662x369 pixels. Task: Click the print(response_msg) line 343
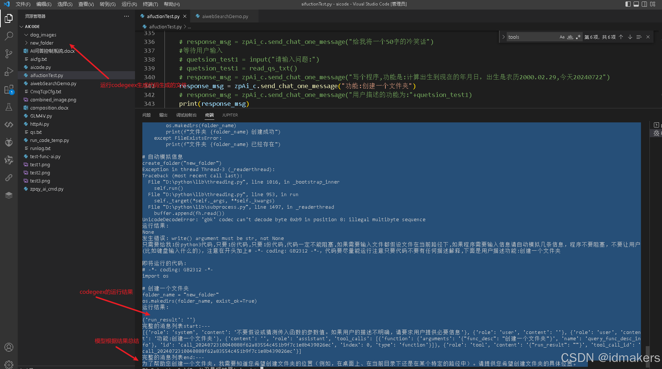(214, 104)
